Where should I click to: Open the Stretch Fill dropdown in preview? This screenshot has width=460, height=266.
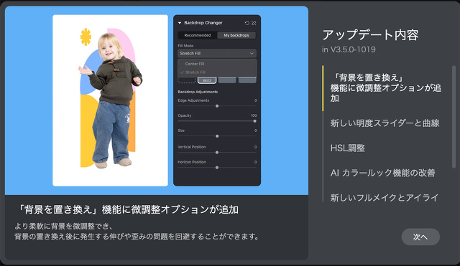(217, 53)
